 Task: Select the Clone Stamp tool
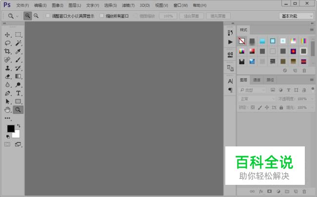pyautogui.click(x=7, y=68)
